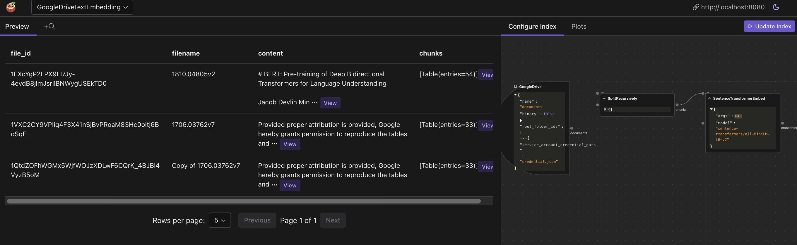Viewport: 797px width, 245px height.
Task: Switch to the Plots tab
Action: pos(579,26)
